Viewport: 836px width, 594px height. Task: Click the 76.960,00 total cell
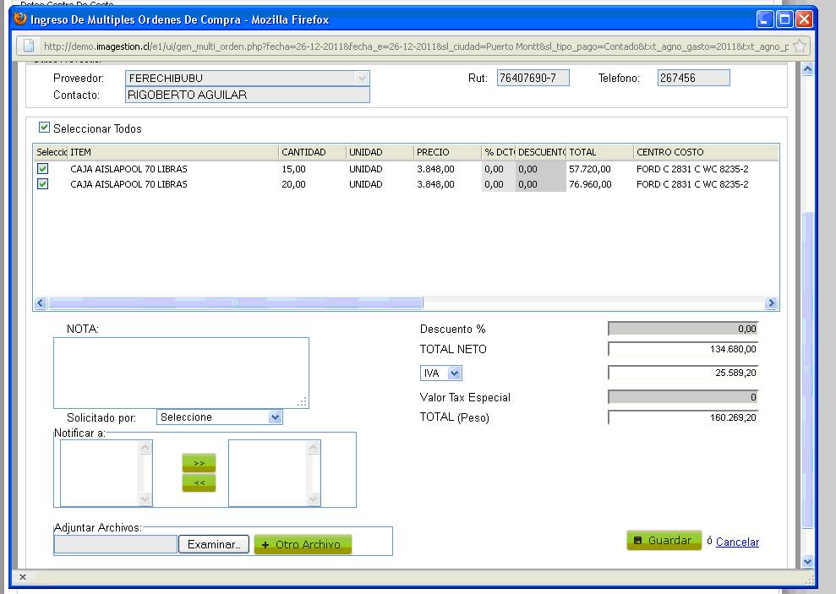click(x=590, y=184)
